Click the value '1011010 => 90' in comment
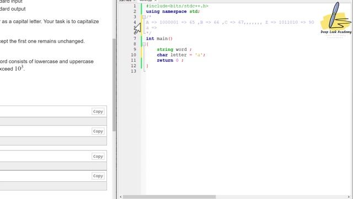The height and width of the screenshot is (199, 353). (296, 22)
